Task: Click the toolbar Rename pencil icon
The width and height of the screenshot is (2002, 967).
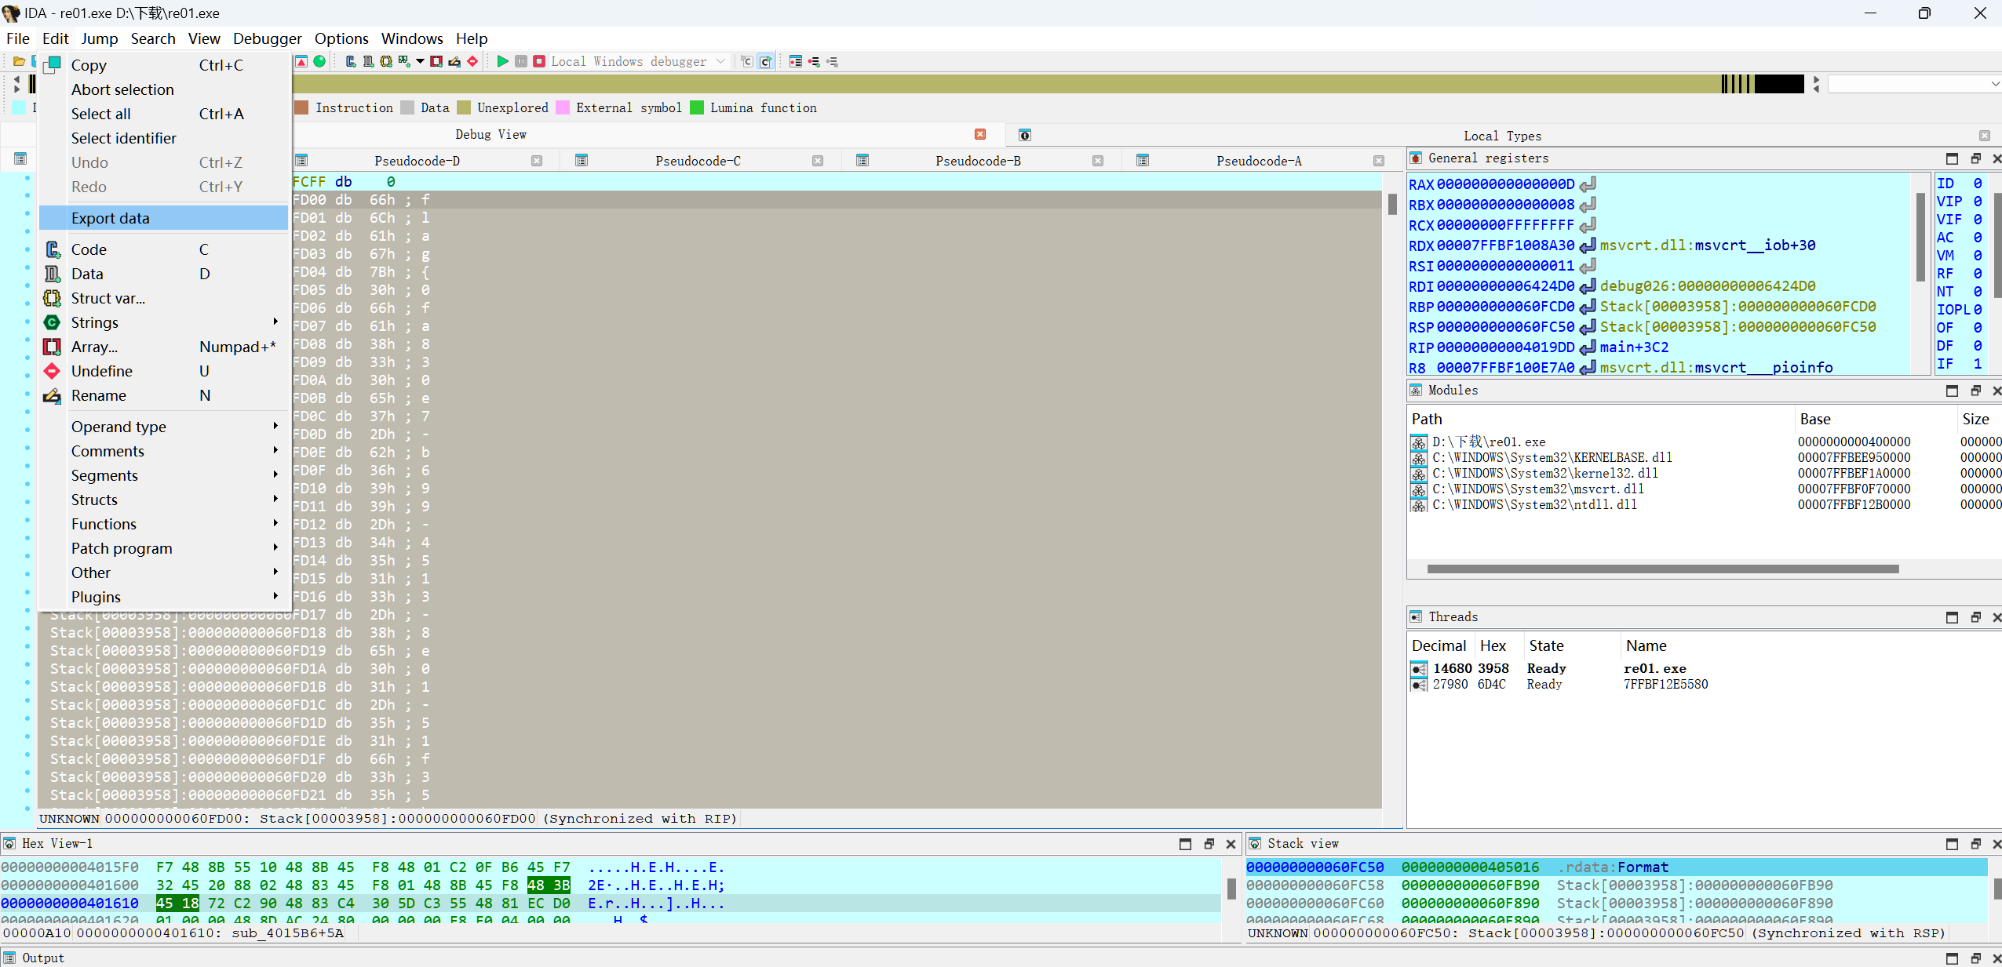Action: click(454, 61)
